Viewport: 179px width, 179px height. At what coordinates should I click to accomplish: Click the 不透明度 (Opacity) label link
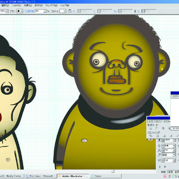tap(29, 11)
